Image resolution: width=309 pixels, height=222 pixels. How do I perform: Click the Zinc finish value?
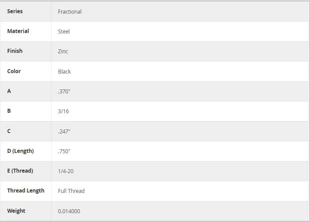tap(63, 52)
